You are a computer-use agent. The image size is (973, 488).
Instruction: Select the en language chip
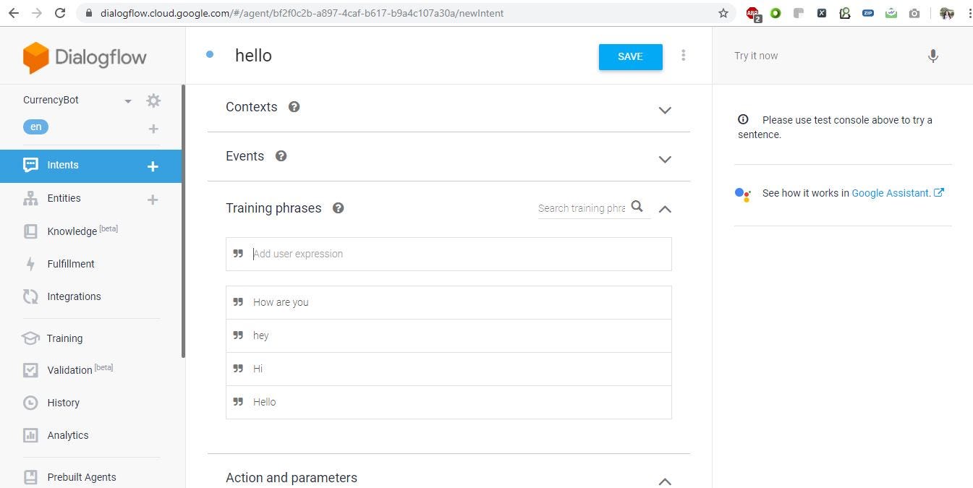pyautogui.click(x=35, y=127)
